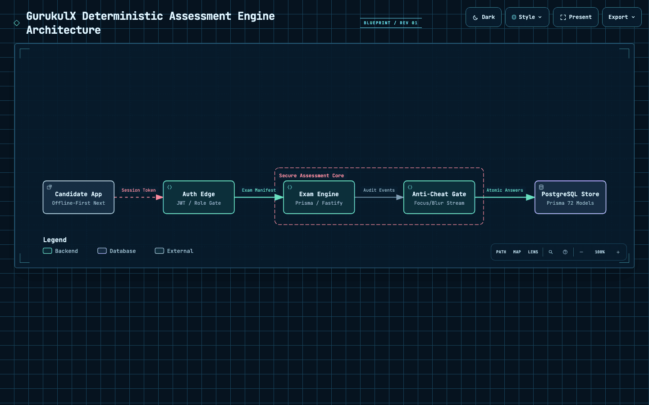
Task: Select the Auth Edge node
Action: tap(199, 197)
